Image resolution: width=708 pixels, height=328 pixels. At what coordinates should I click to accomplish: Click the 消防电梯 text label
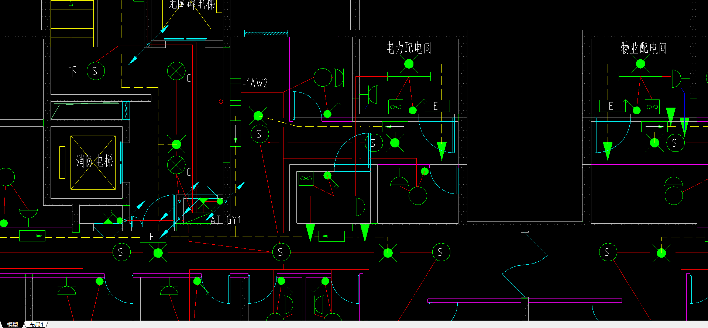94,161
